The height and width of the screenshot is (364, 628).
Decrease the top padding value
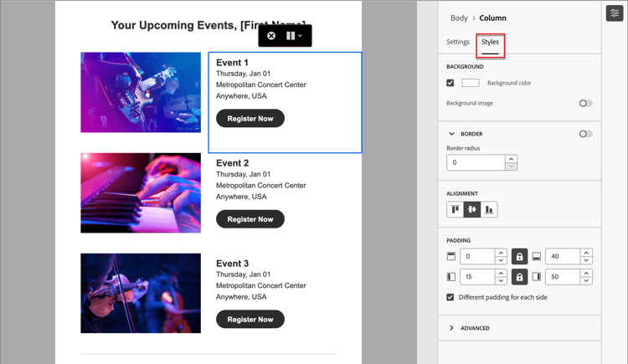[501, 260]
